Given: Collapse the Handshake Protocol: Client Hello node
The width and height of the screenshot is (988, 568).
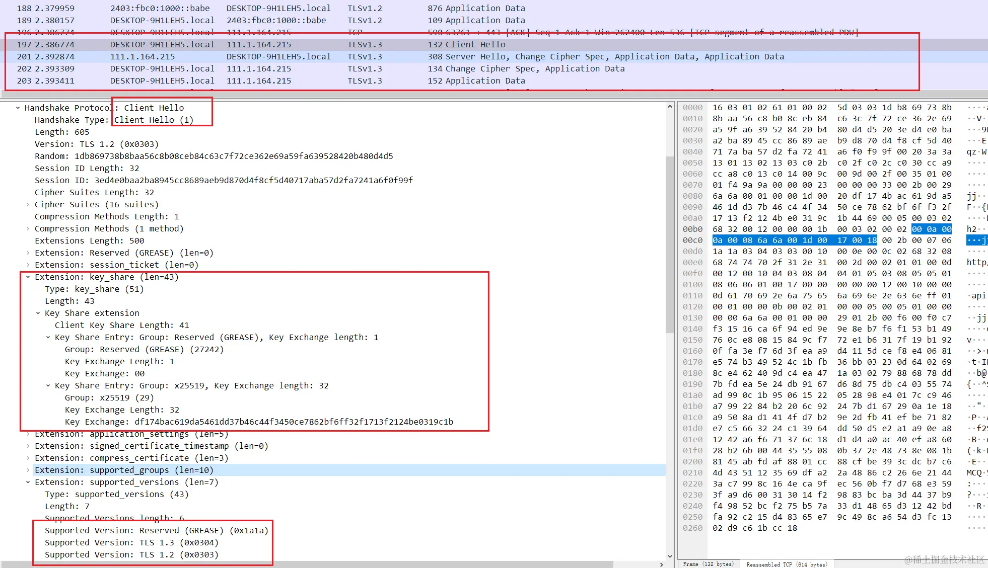Looking at the screenshot, I should (x=18, y=108).
